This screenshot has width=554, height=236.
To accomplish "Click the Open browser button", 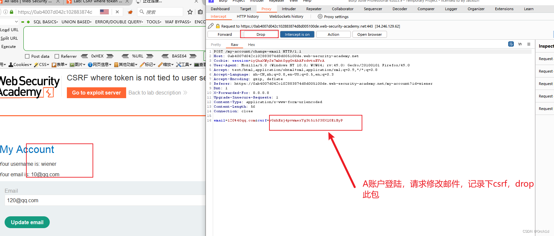I will point(370,34).
